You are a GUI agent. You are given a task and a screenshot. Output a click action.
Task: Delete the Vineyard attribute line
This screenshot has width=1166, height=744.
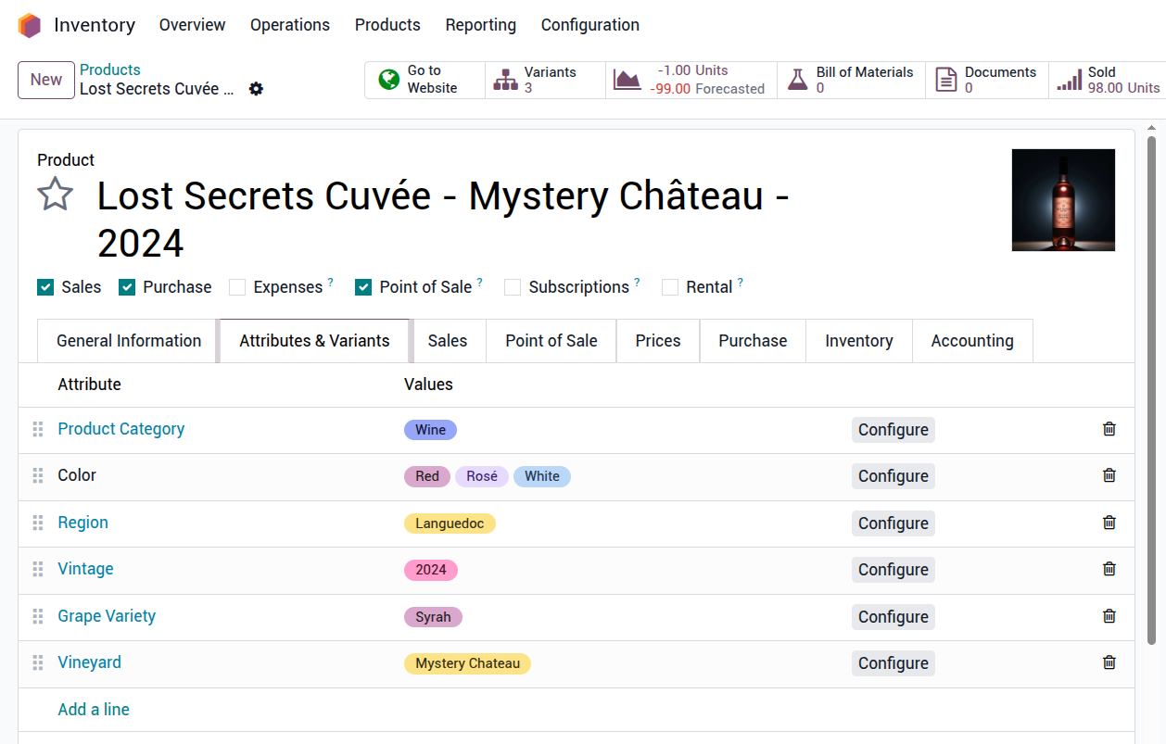pos(1109,662)
